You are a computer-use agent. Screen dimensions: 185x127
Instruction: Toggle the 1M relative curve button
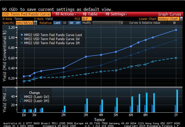[x=78, y=23]
